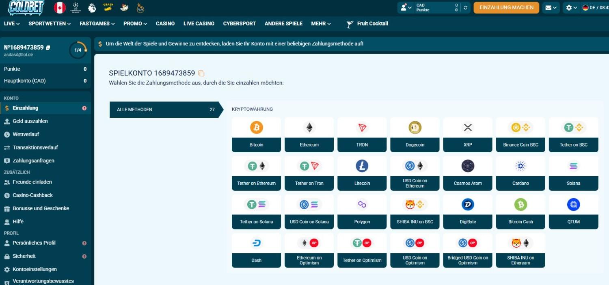
Task: Open the DE language selector
Action: 595,8
